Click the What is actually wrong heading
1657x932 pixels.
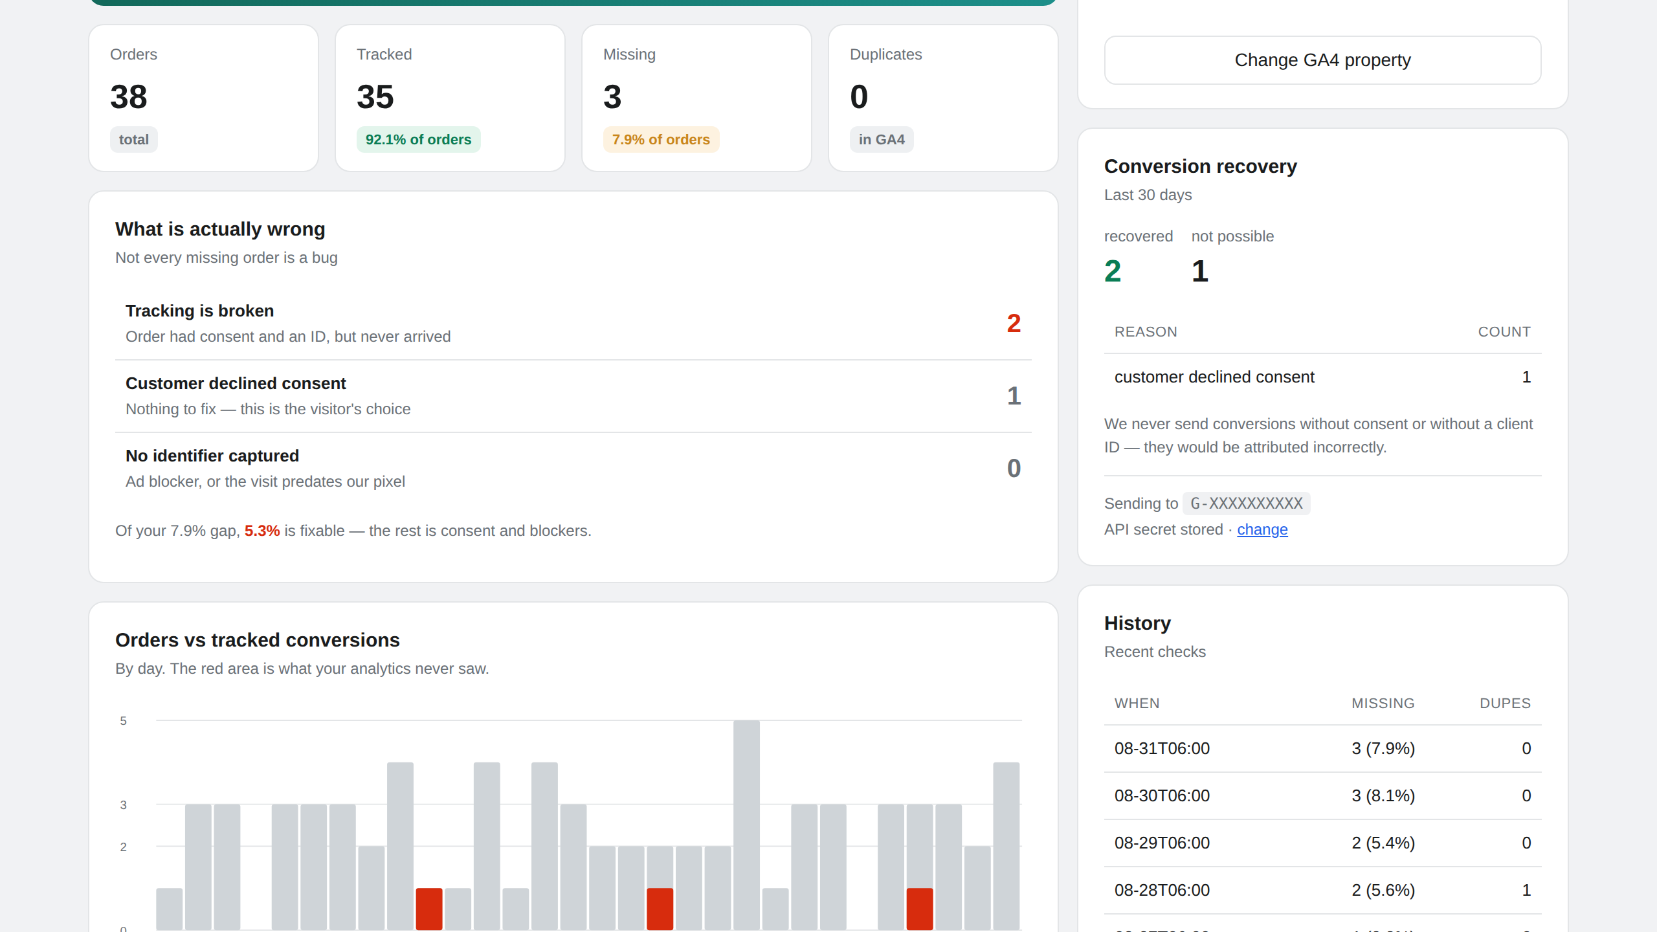[x=220, y=229]
